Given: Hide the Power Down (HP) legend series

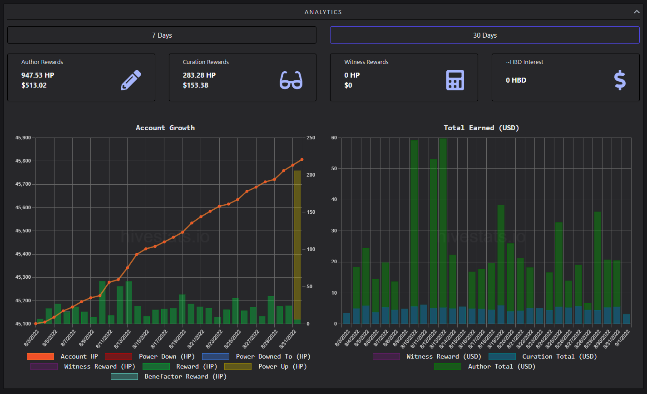Looking at the screenshot, I should tap(140, 356).
